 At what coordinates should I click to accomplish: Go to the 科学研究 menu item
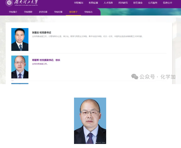pos(123,3)
